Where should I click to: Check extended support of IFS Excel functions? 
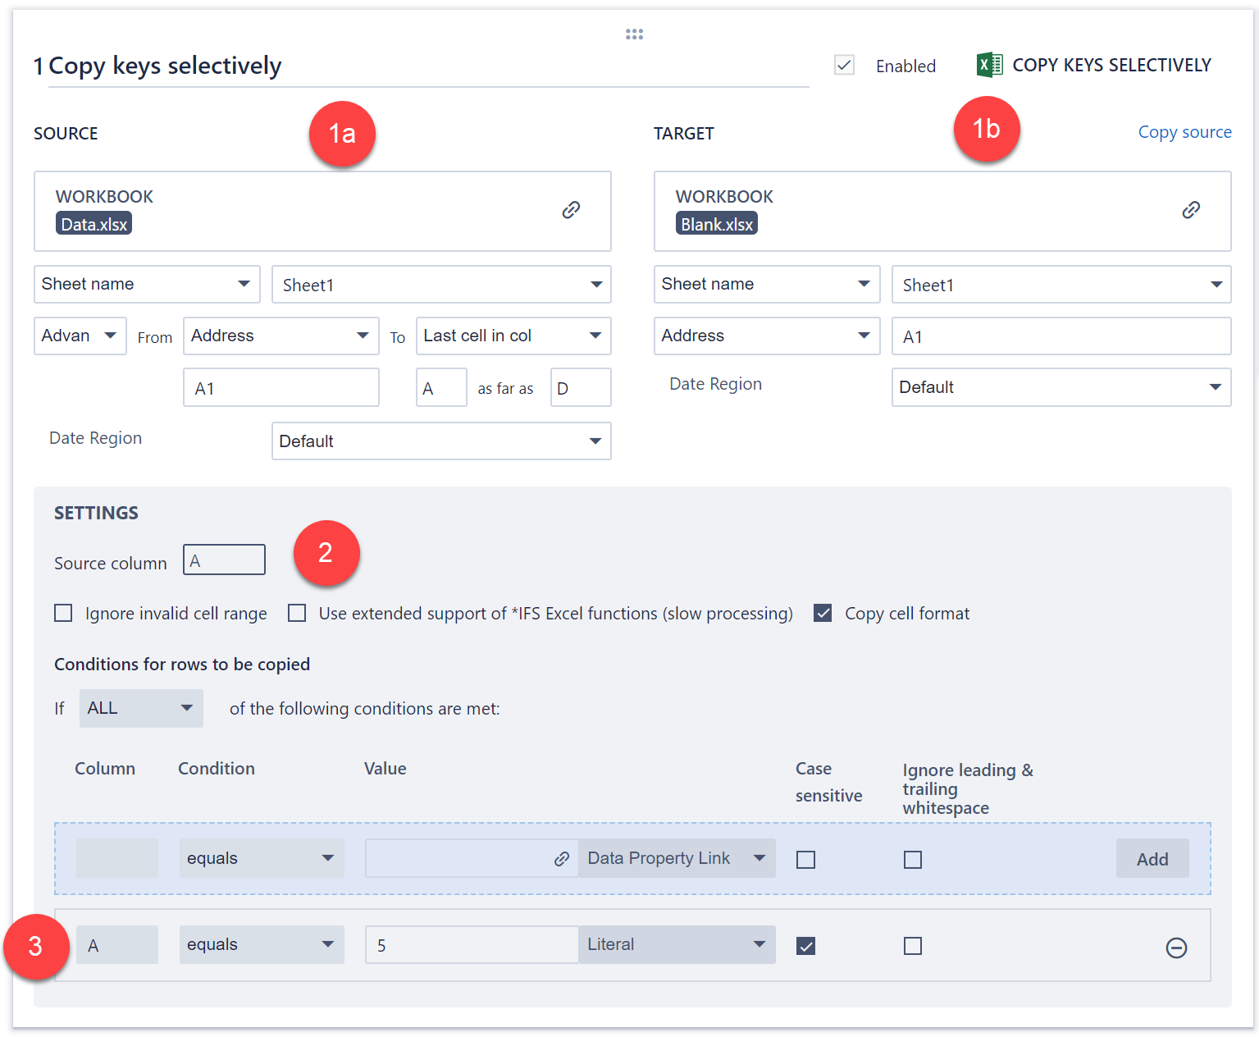(297, 613)
